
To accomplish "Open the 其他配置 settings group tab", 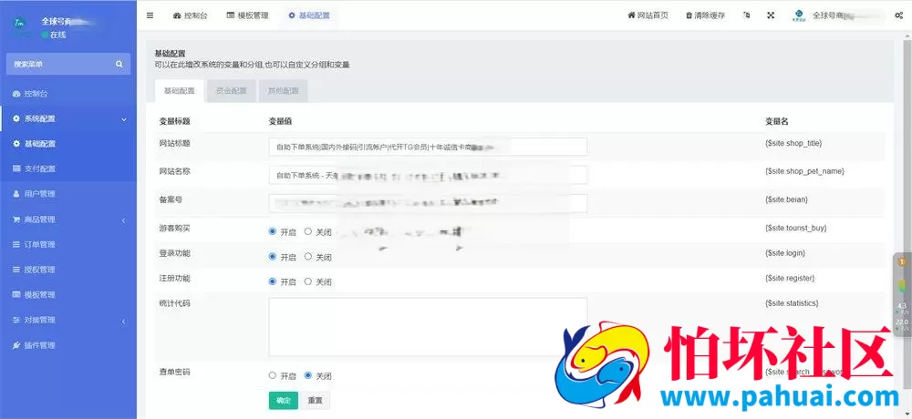I will click(x=283, y=91).
